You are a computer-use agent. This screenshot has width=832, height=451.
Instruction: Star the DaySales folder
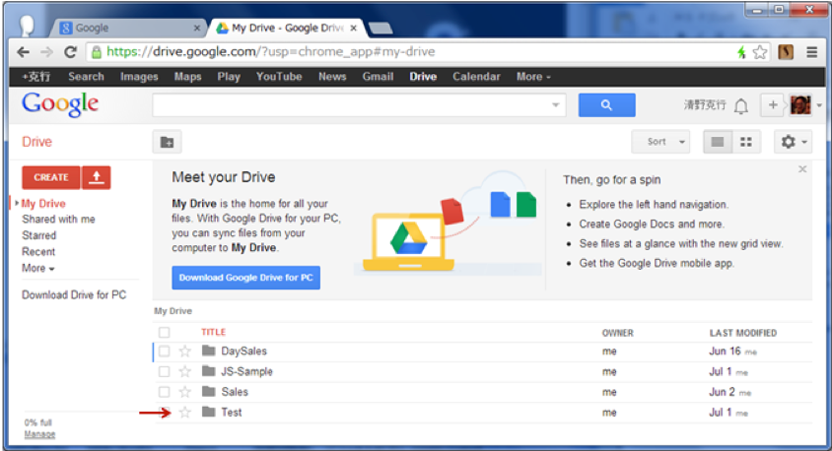click(x=184, y=351)
